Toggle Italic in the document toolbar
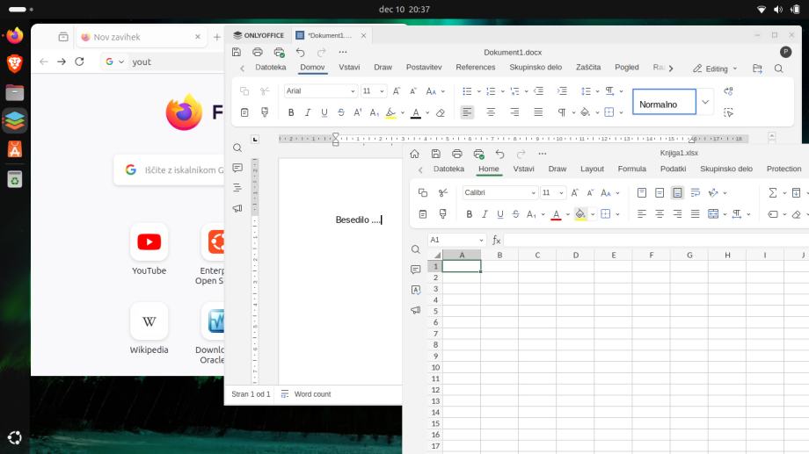 click(308, 112)
